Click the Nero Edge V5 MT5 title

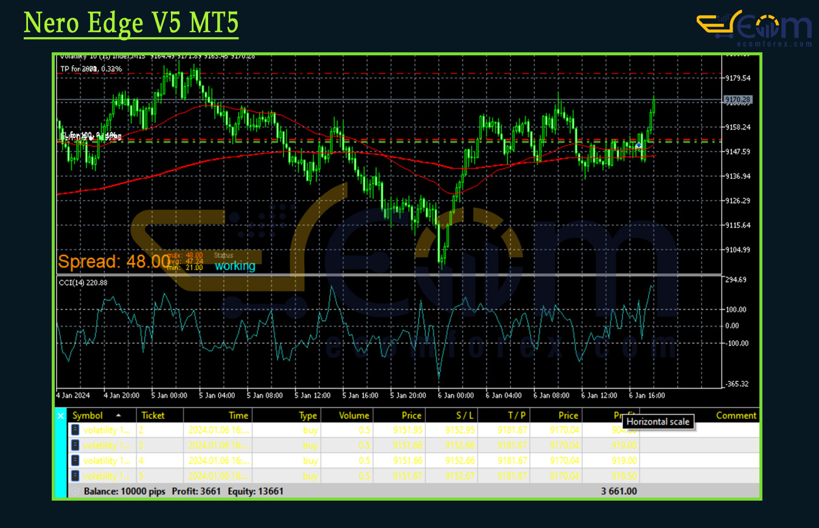coord(131,24)
